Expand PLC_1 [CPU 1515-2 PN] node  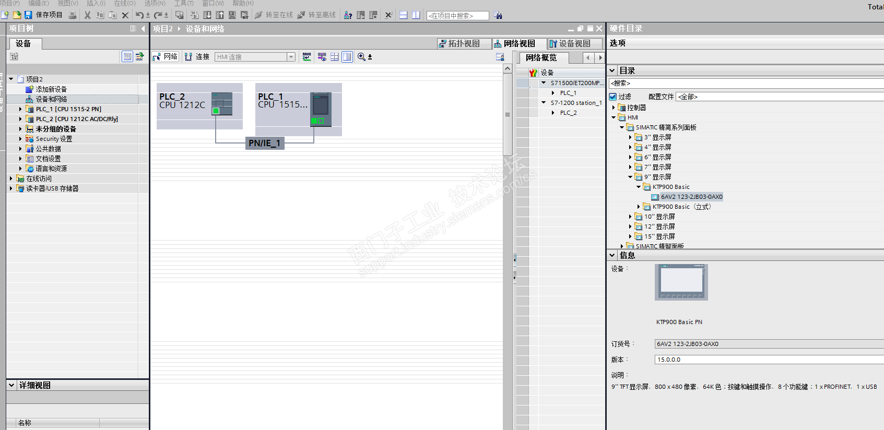20,109
